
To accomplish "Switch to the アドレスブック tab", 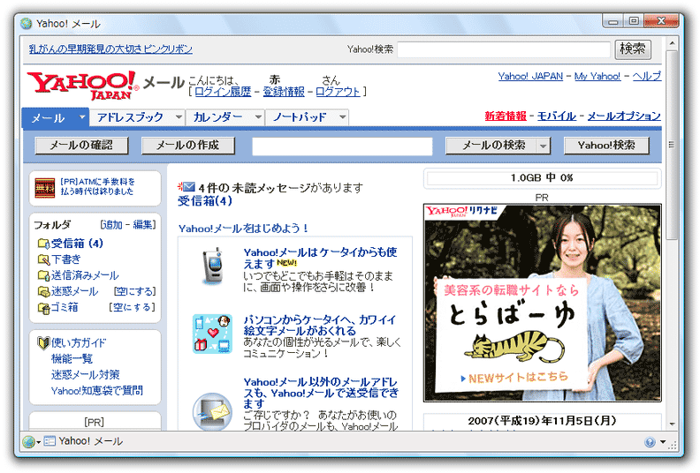I will click(130, 117).
